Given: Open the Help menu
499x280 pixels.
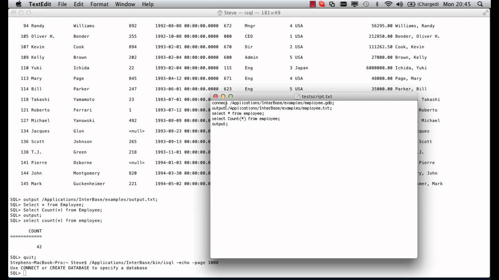Looking at the screenshot, I should click(148, 4).
